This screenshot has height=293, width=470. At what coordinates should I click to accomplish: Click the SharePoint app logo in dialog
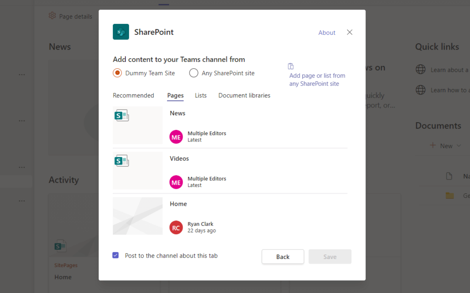(x=121, y=32)
